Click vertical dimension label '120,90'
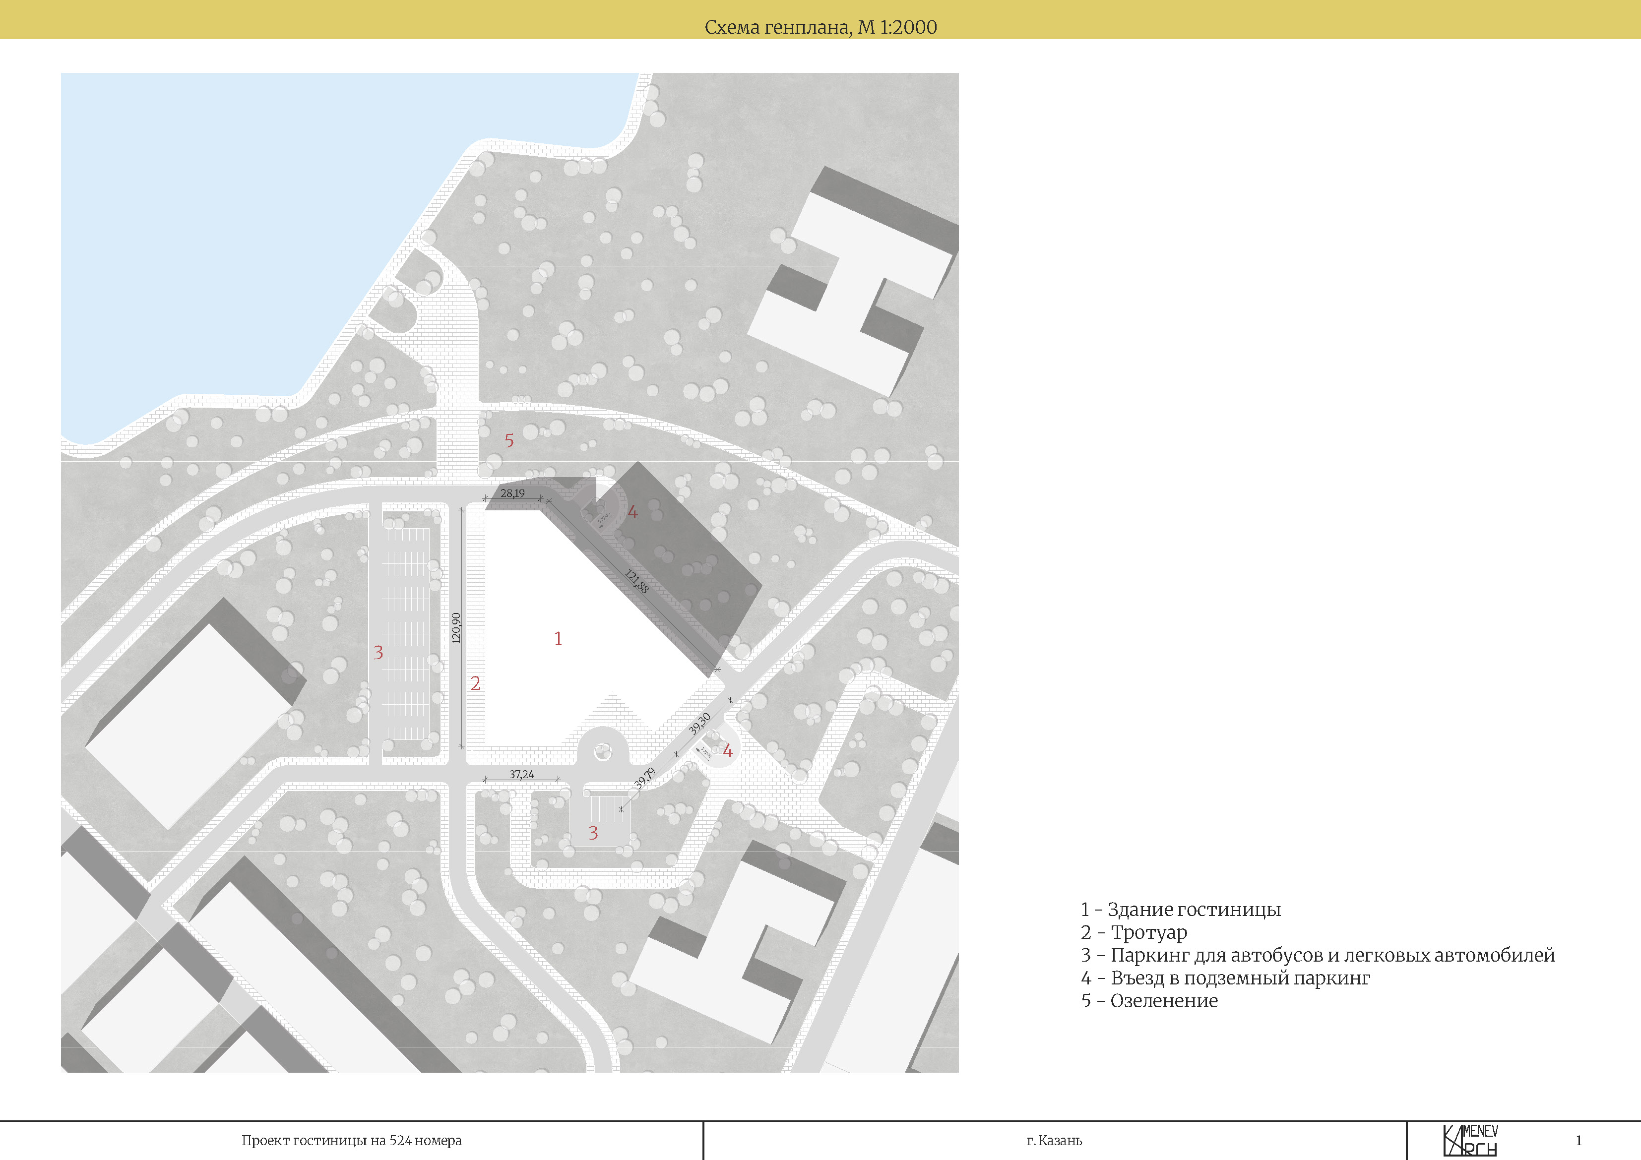The width and height of the screenshot is (1641, 1160). point(456,627)
